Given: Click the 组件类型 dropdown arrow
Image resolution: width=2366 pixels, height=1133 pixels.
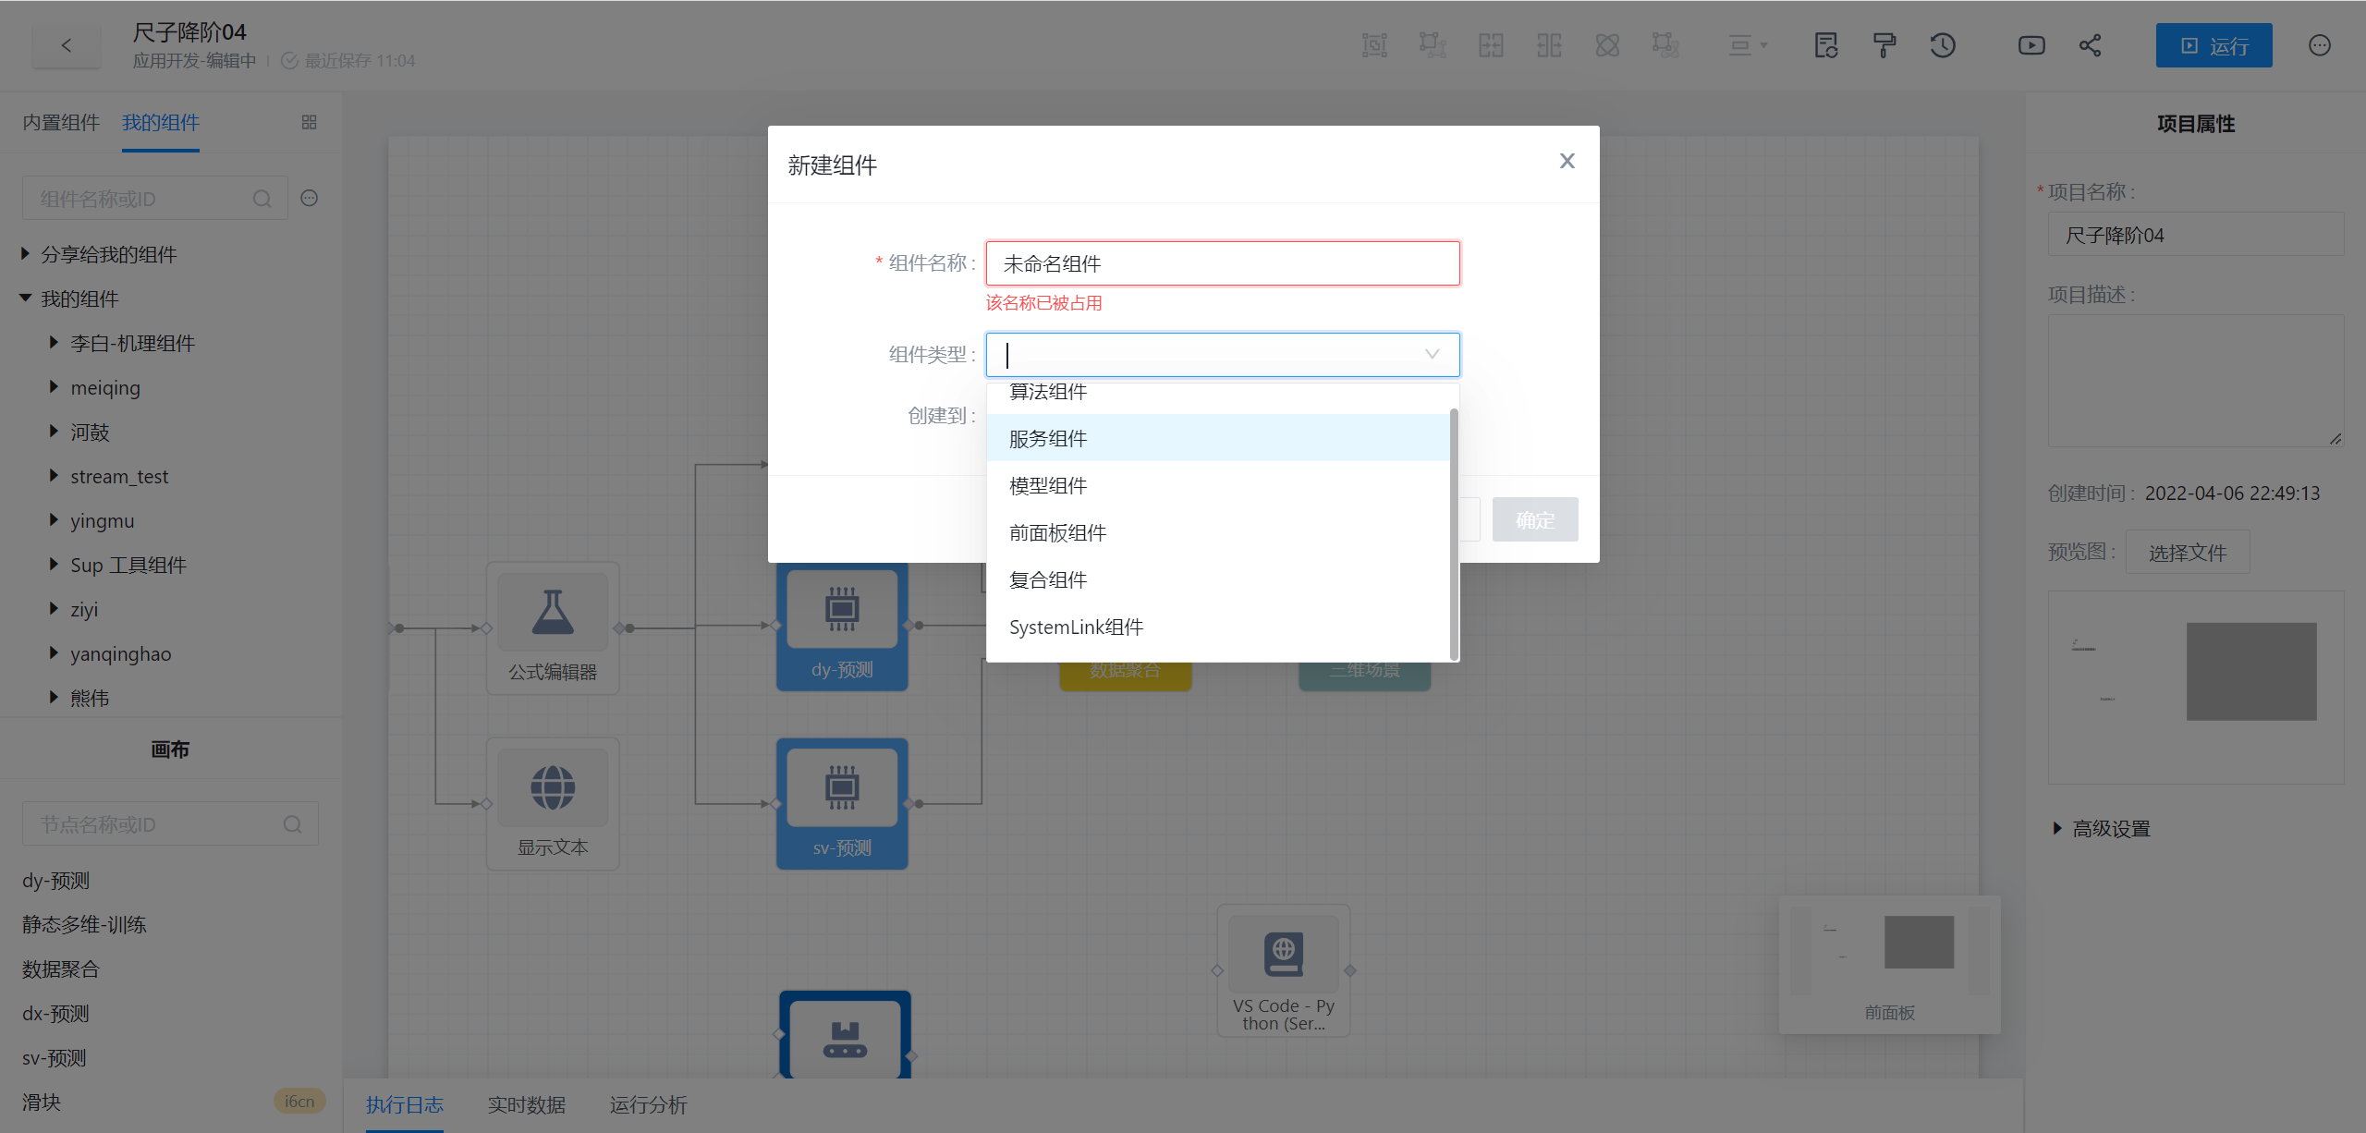Looking at the screenshot, I should pos(1432,354).
